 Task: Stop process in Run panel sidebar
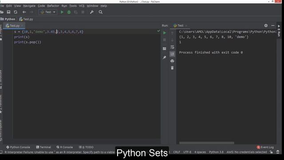coord(165,40)
